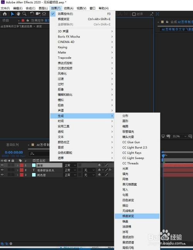The height and width of the screenshot is (250, 193).
Task: Click the lock icon beside 效果控件 panel tab
Action: (28, 20)
